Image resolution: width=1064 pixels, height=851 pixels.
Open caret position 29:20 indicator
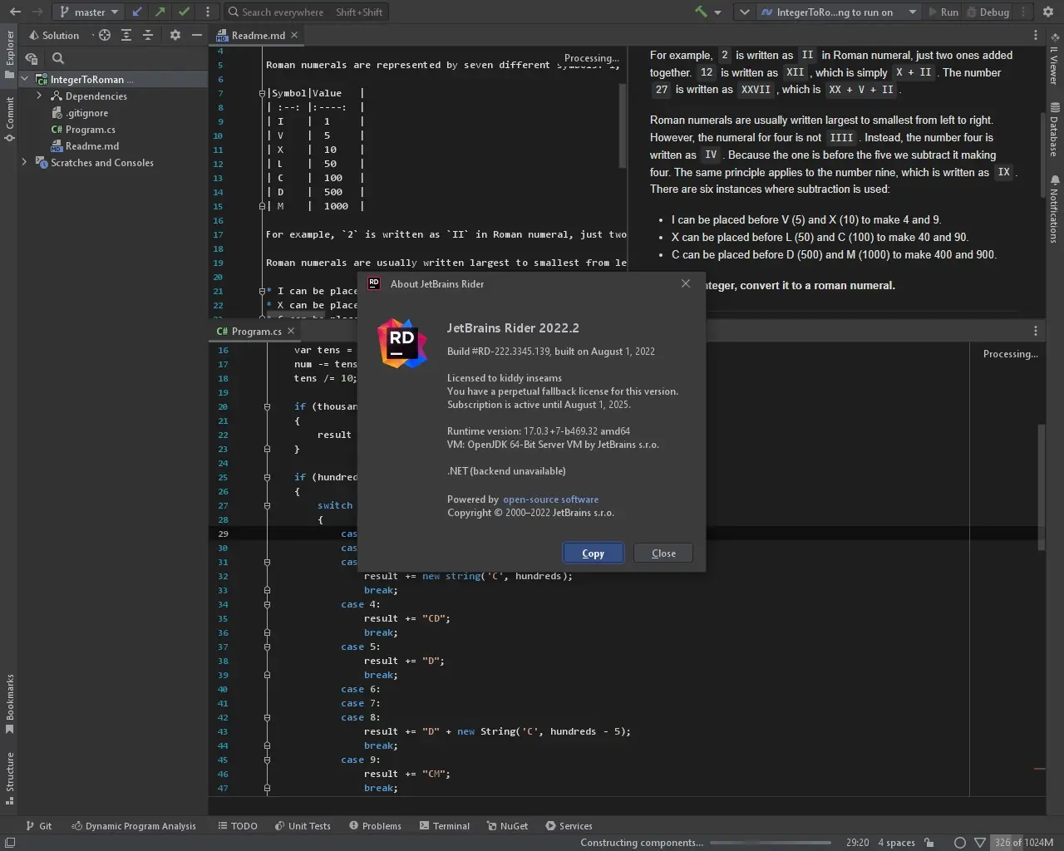(857, 843)
